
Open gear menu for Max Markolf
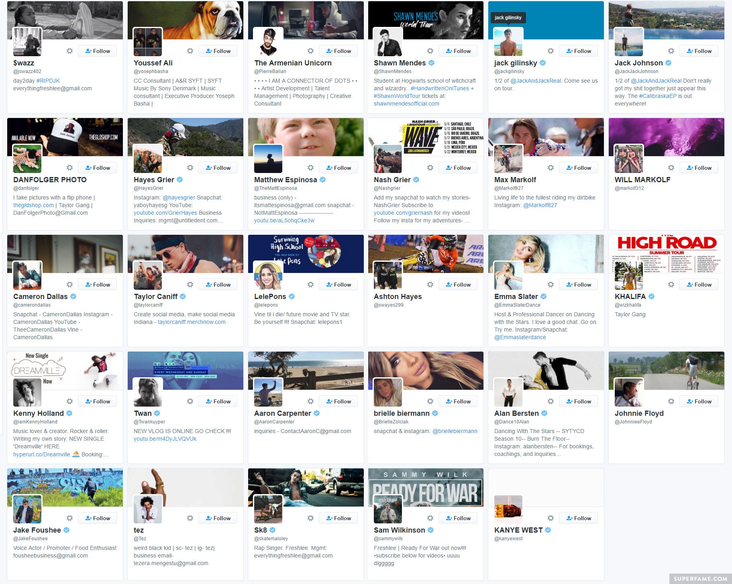click(x=551, y=168)
